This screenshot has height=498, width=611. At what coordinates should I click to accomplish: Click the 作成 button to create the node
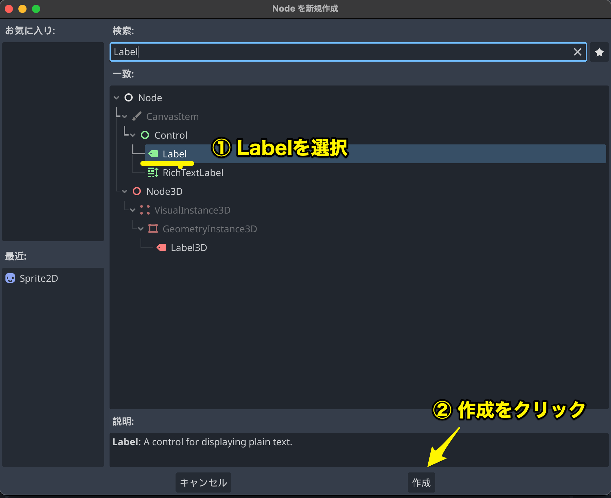coord(421,482)
